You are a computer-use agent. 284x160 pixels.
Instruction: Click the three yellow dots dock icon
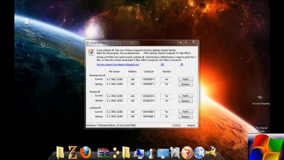(x=116, y=152)
